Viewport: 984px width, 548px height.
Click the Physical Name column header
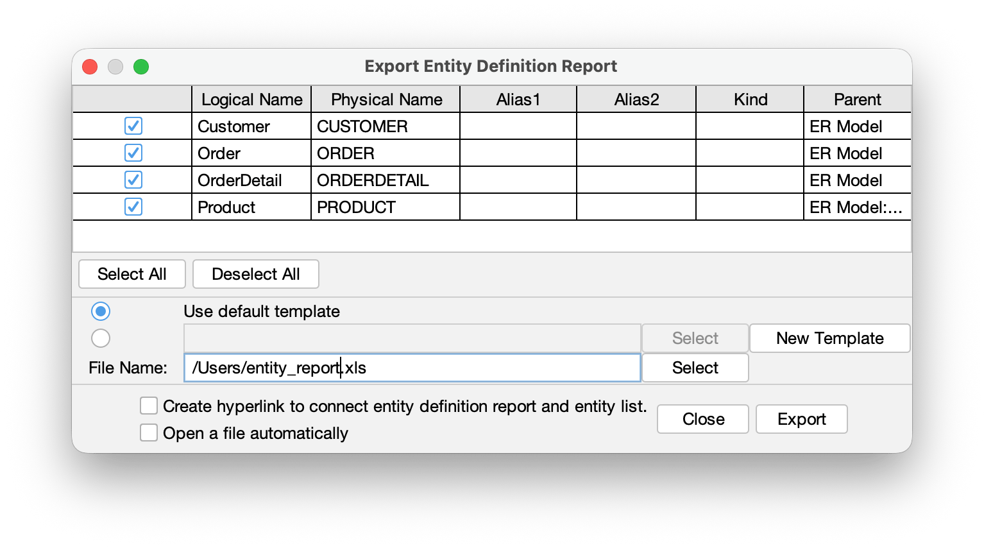click(x=386, y=99)
